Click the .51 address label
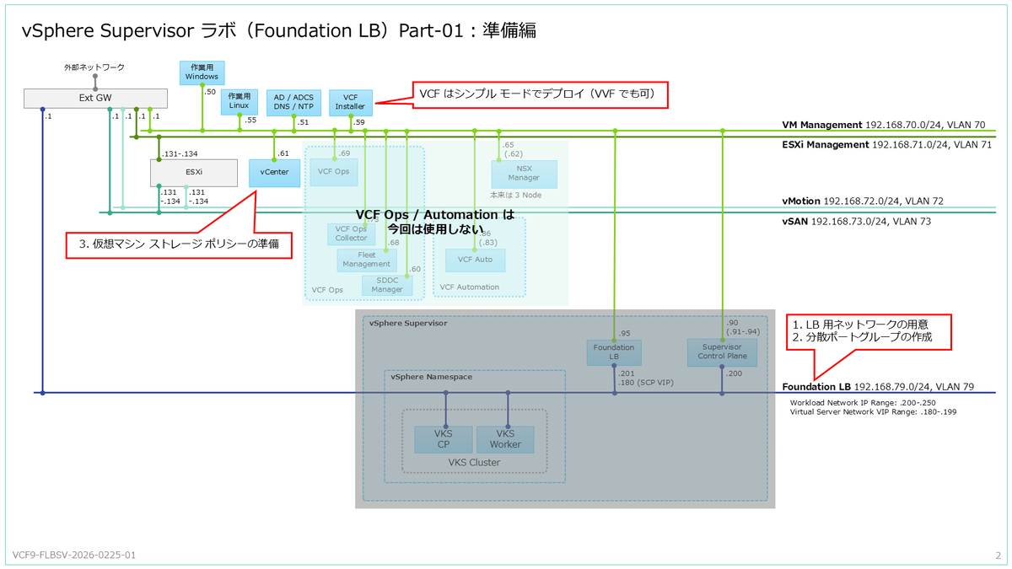This screenshot has width=1012, height=569. [x=303, y=122]
